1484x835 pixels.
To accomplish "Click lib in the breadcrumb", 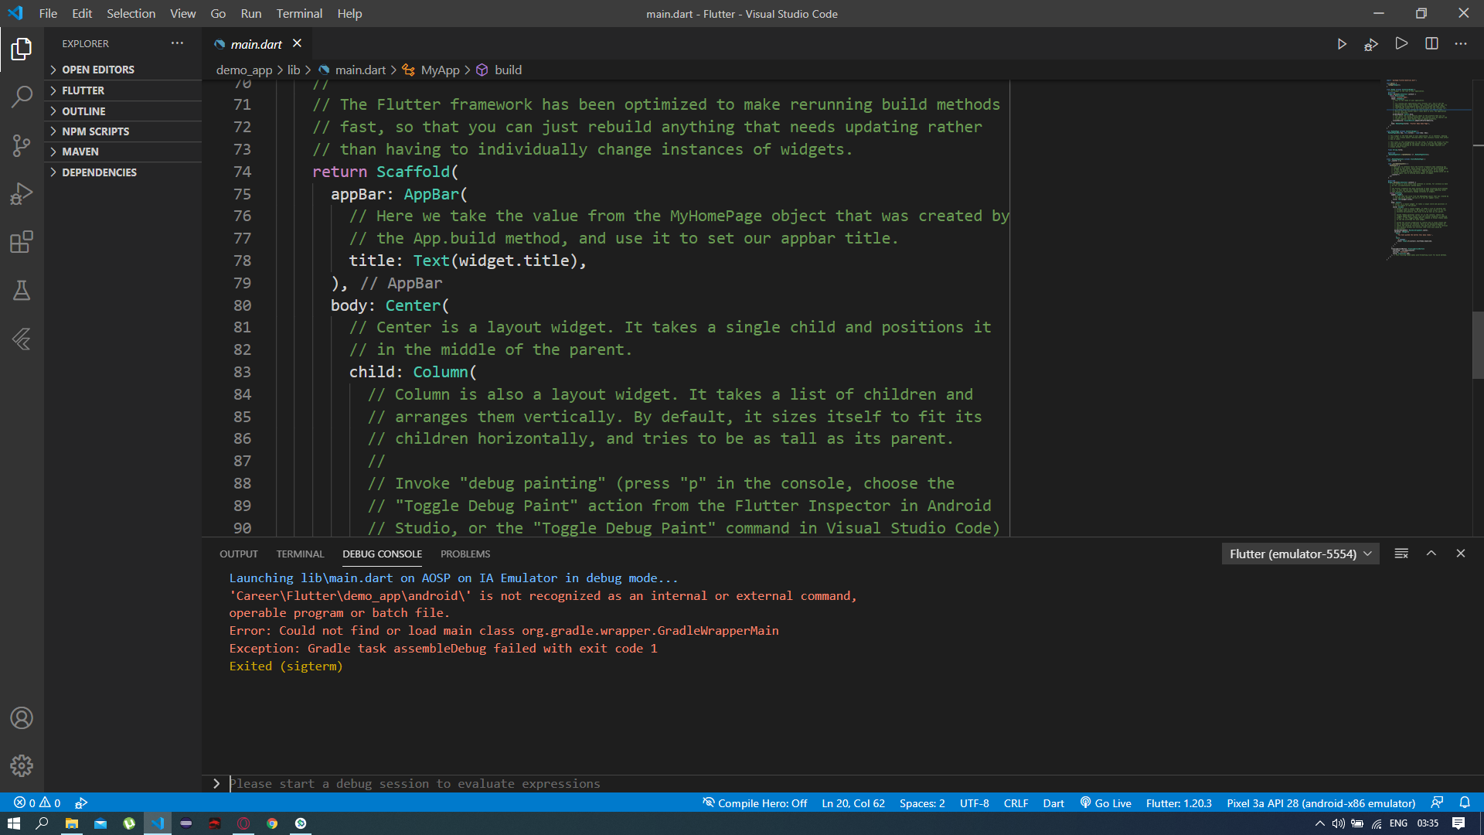I will (294, 70).
